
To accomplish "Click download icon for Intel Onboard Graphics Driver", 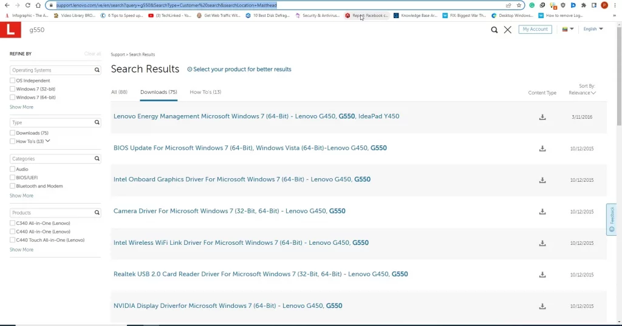I will [x=542, y=180].
